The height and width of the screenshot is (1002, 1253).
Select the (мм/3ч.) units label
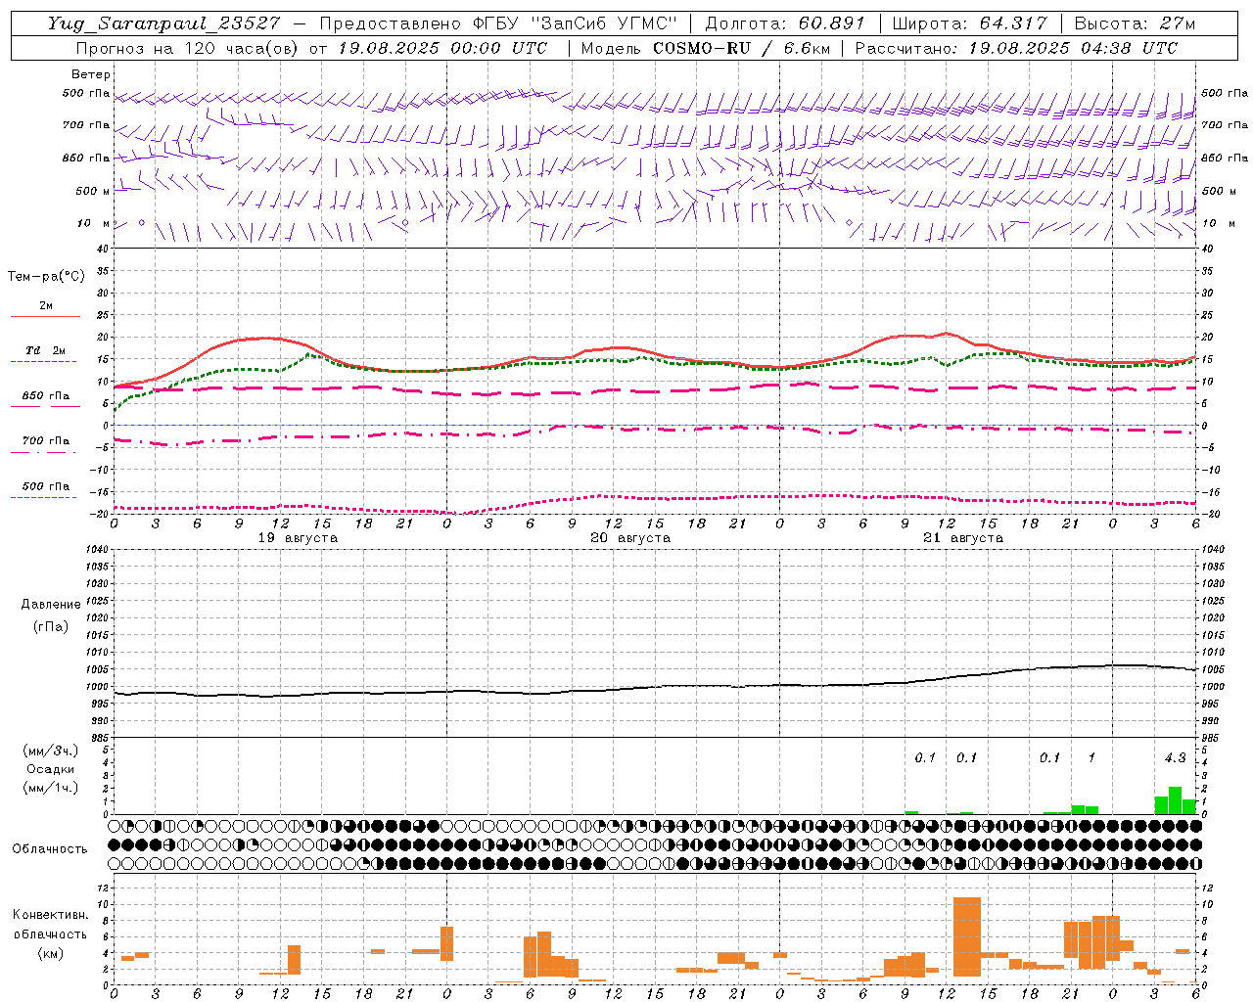click(51, 751)
